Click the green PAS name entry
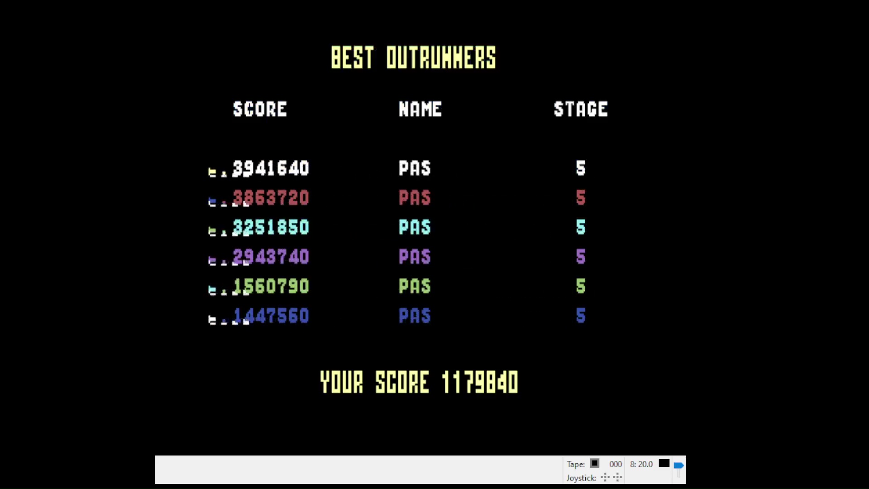 click(x=415, y=286)
